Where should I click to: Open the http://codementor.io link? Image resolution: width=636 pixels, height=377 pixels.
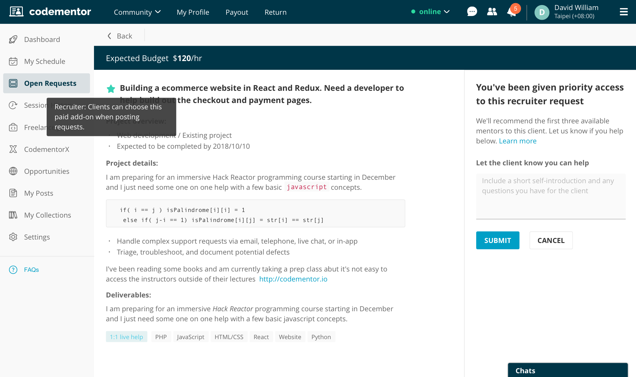click(293, 279)
